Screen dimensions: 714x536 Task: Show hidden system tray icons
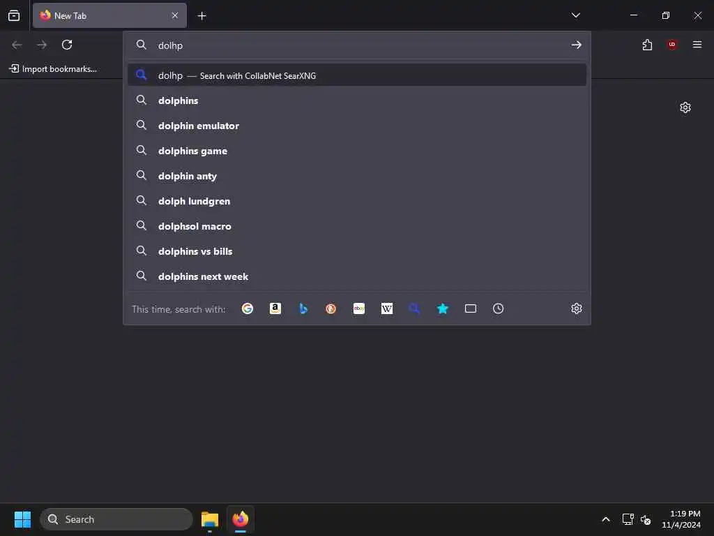[x=606, y=519]
